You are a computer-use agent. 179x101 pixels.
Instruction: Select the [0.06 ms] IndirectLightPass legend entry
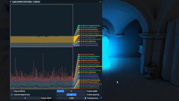(x=91, y=66)
